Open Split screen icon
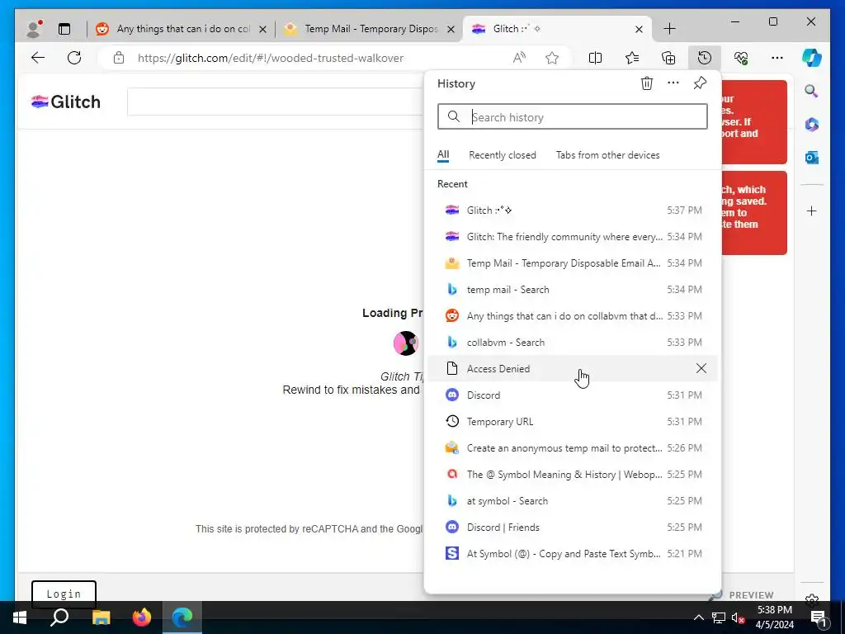The width and height of the screenshot is (845, 634). (596, 58)
